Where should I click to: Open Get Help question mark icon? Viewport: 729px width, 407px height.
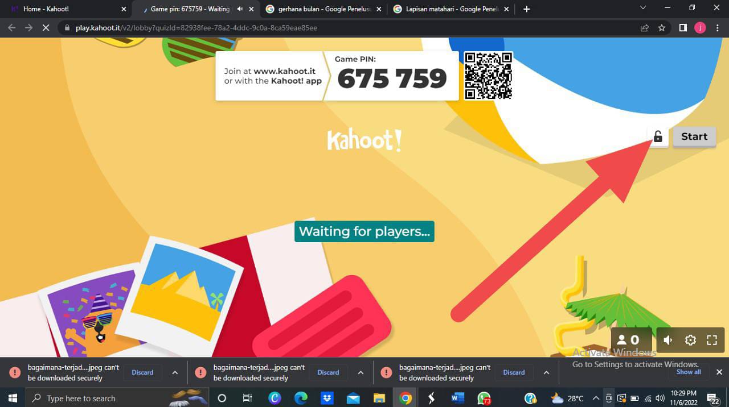[x=530, y=398]
